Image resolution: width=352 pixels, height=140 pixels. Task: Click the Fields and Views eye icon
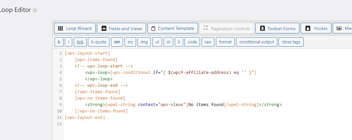(x=104, y=28)
